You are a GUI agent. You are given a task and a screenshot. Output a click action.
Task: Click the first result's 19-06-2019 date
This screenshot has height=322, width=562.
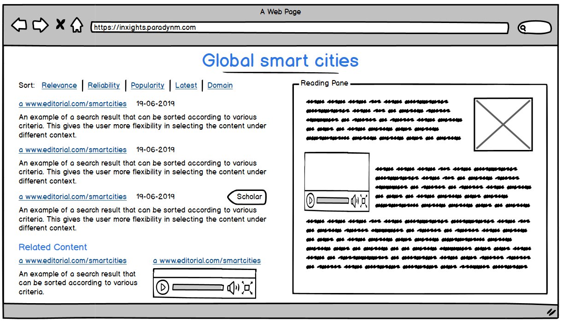coord(156,104)
